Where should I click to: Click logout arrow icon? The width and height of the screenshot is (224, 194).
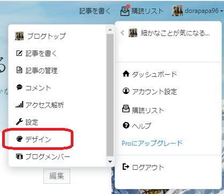126,167
